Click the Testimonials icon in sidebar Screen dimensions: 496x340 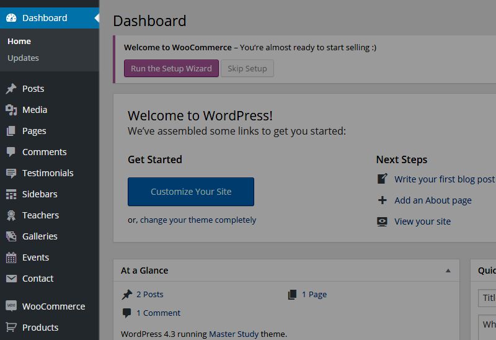(11, 173)
